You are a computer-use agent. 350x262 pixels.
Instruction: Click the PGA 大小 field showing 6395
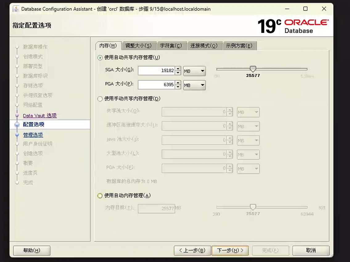click(x=156, y=85)
